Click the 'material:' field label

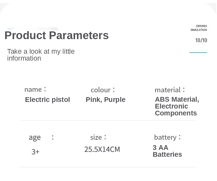(170, 90)
